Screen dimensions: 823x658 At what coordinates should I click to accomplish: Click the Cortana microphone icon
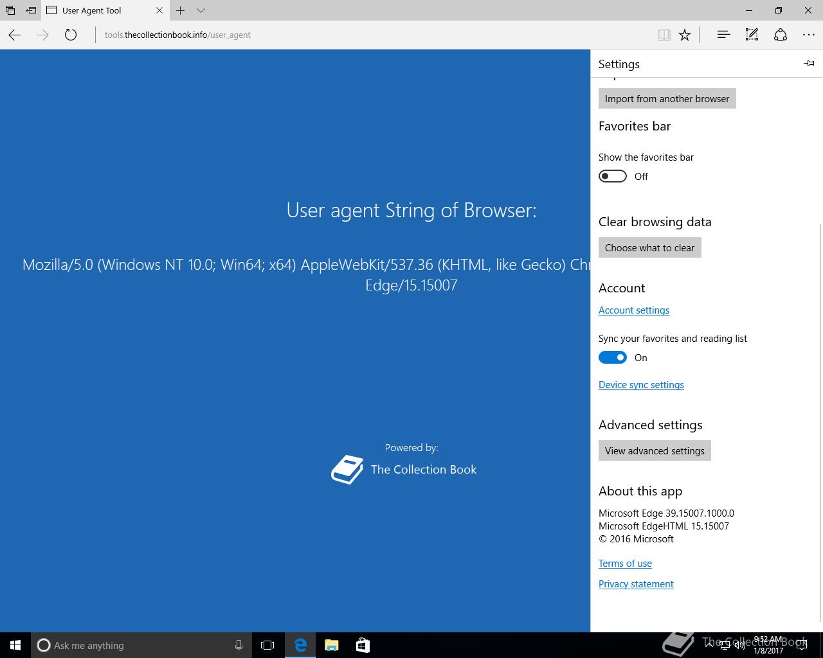point(239,645)
